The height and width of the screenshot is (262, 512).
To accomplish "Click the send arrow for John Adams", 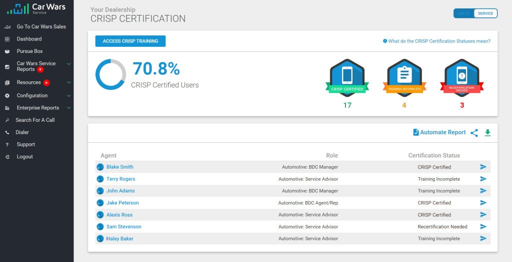I will pos(483,191).
